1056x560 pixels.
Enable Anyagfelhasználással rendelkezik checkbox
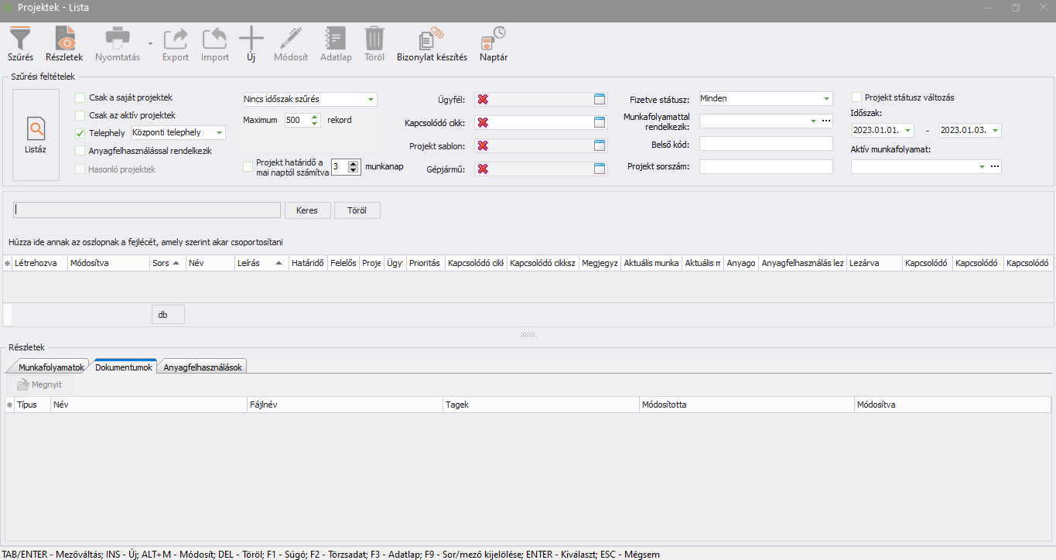click(80, 151)
